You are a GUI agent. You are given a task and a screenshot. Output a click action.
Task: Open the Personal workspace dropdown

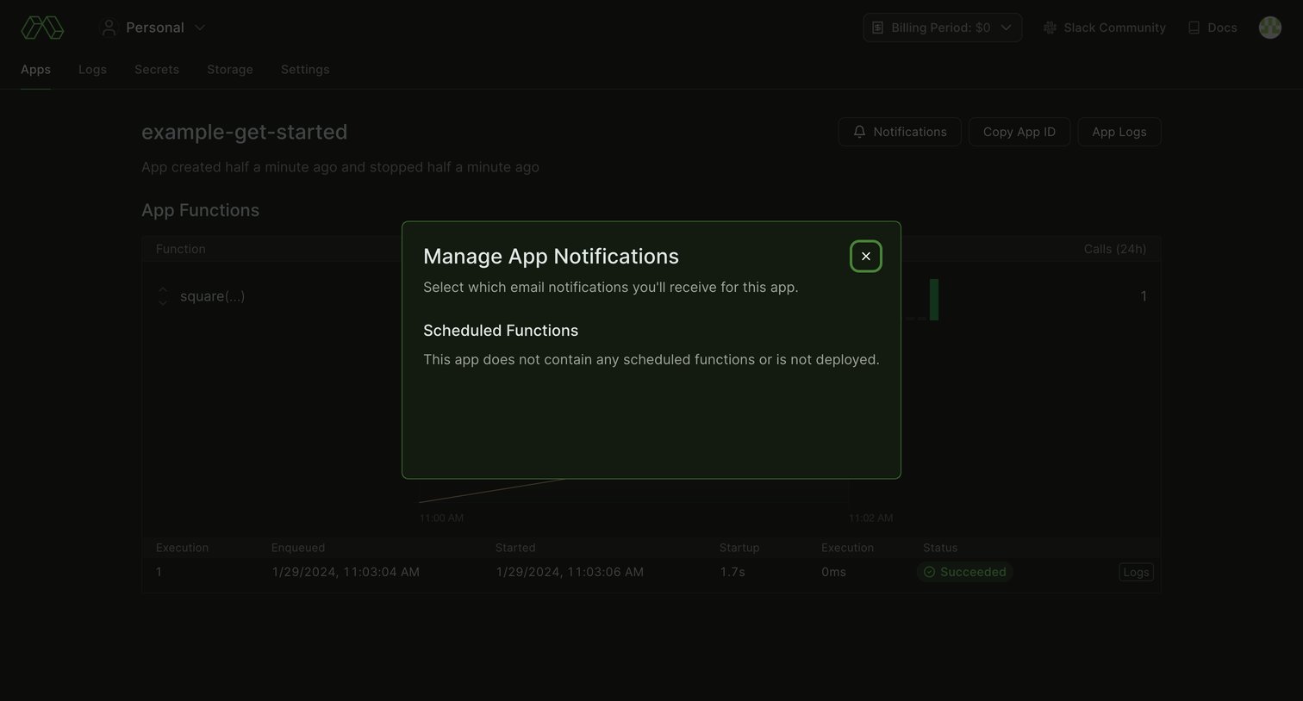153,28
